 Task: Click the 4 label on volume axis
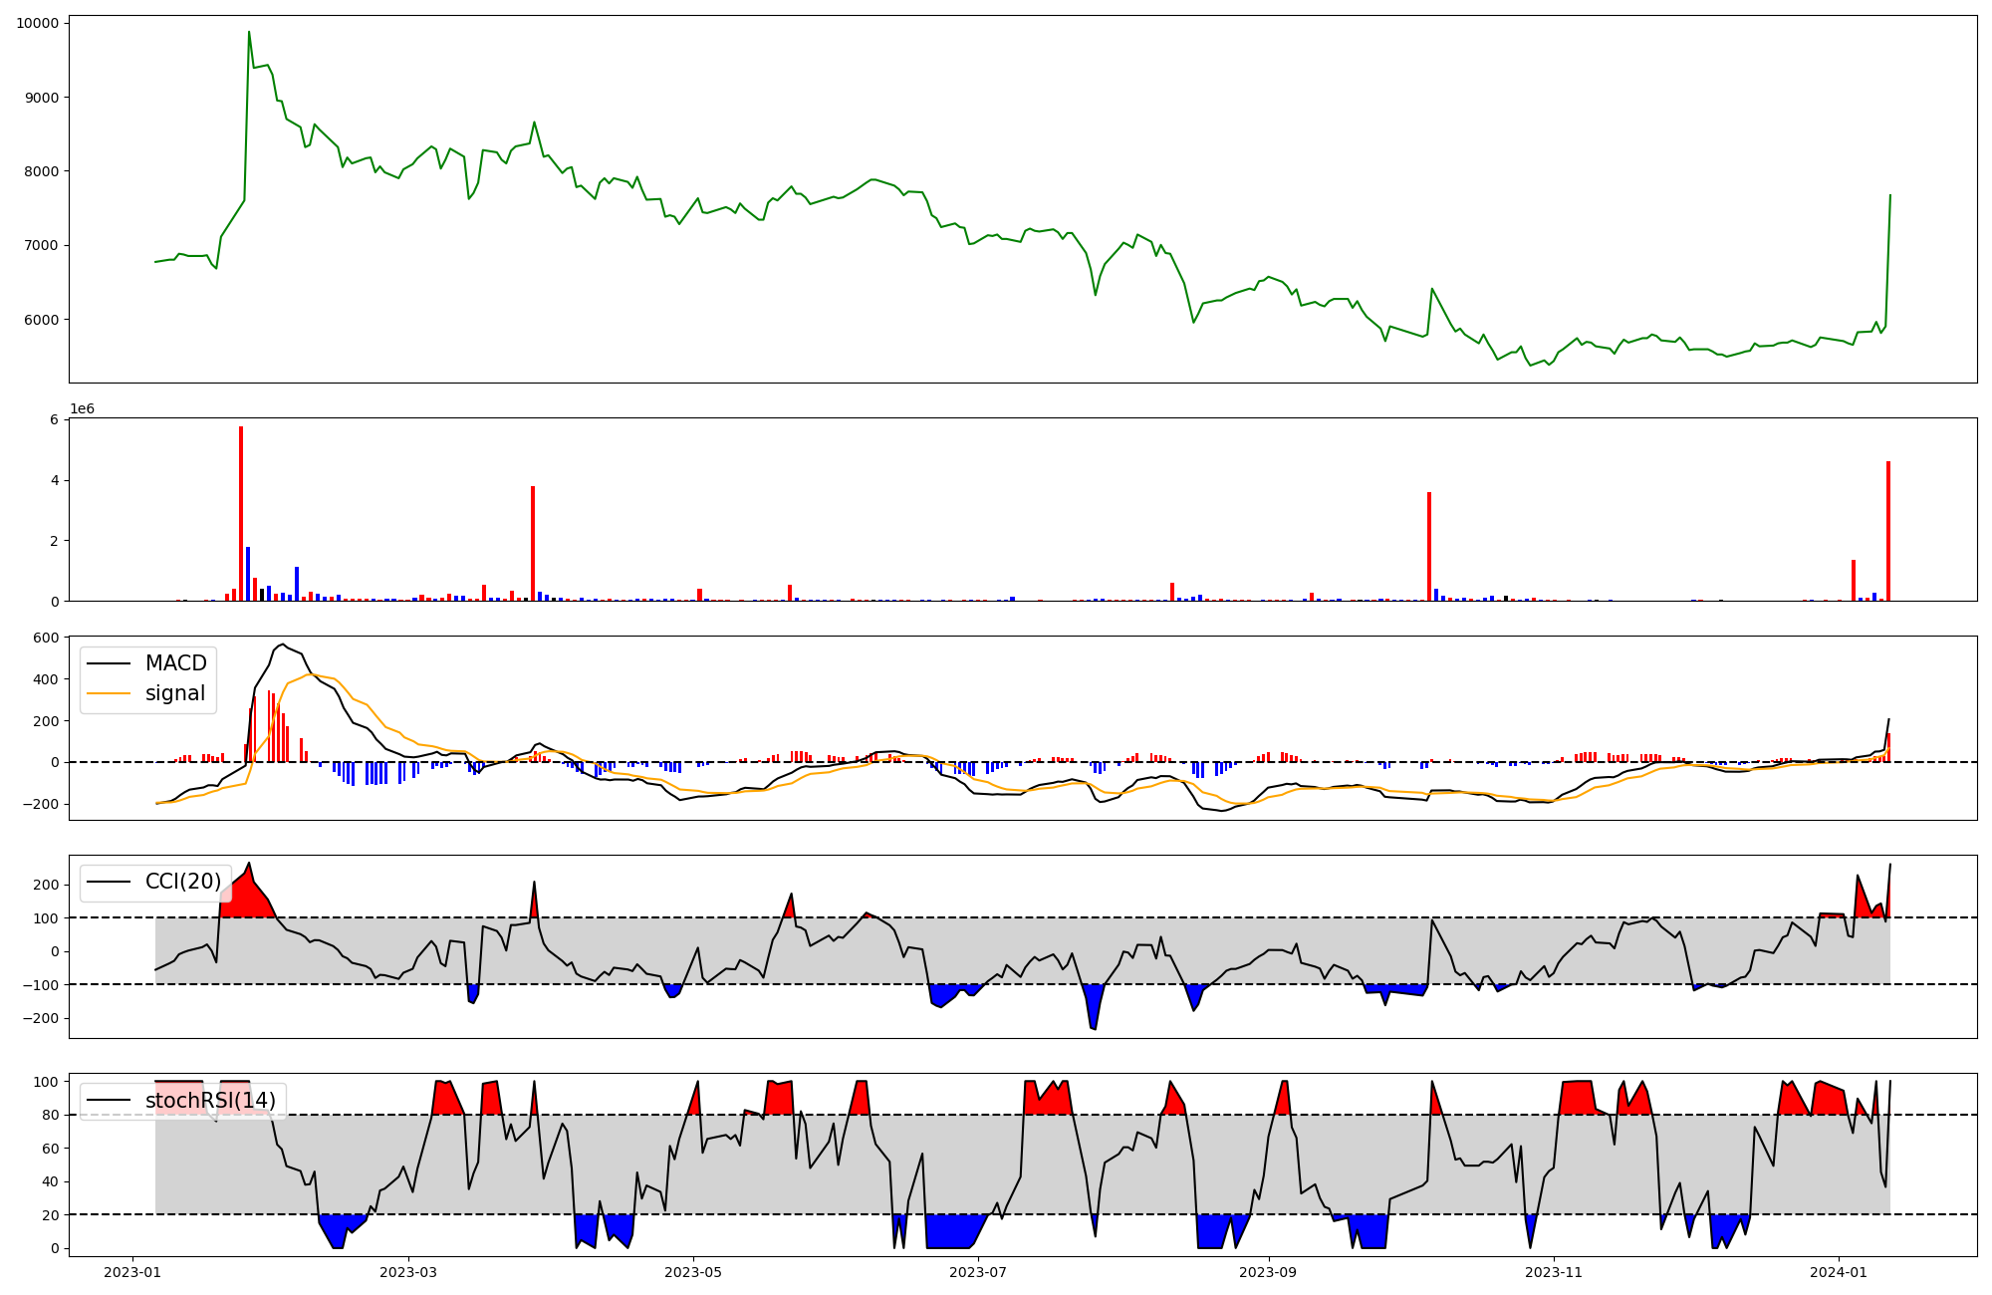(54, 480)
